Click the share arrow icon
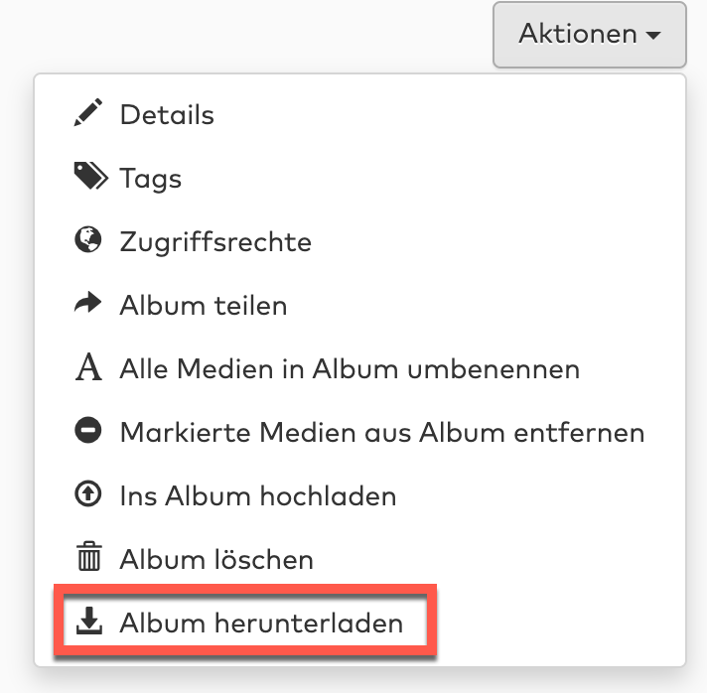This screenshot has width=707, height=693. [88, 305]
